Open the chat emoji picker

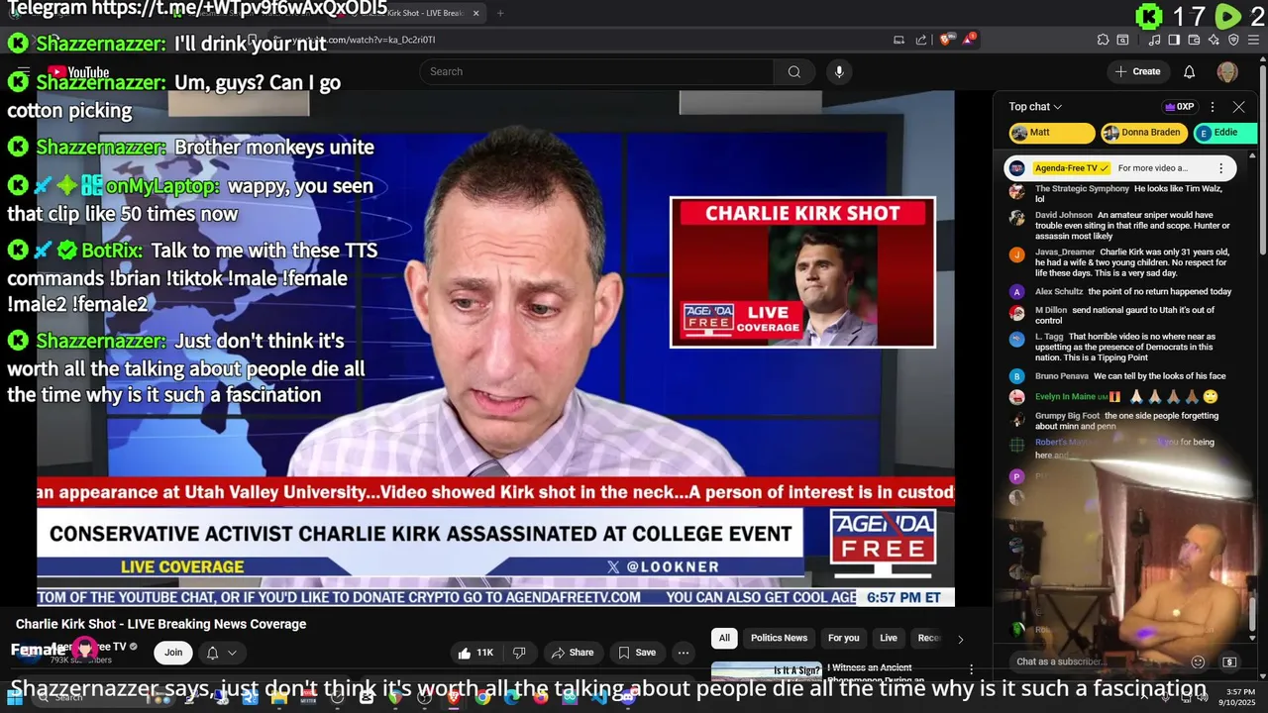tap(1198, 662)
